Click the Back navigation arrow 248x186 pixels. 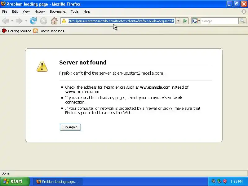point(5,21)
